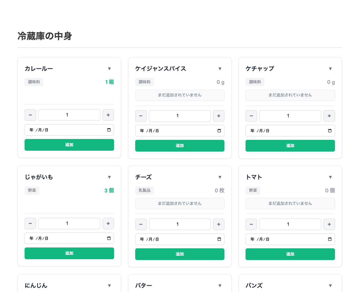This screenshot has height=292, width=355.
Task: Expand the バター card arrow
Action: tap(220, 286)
